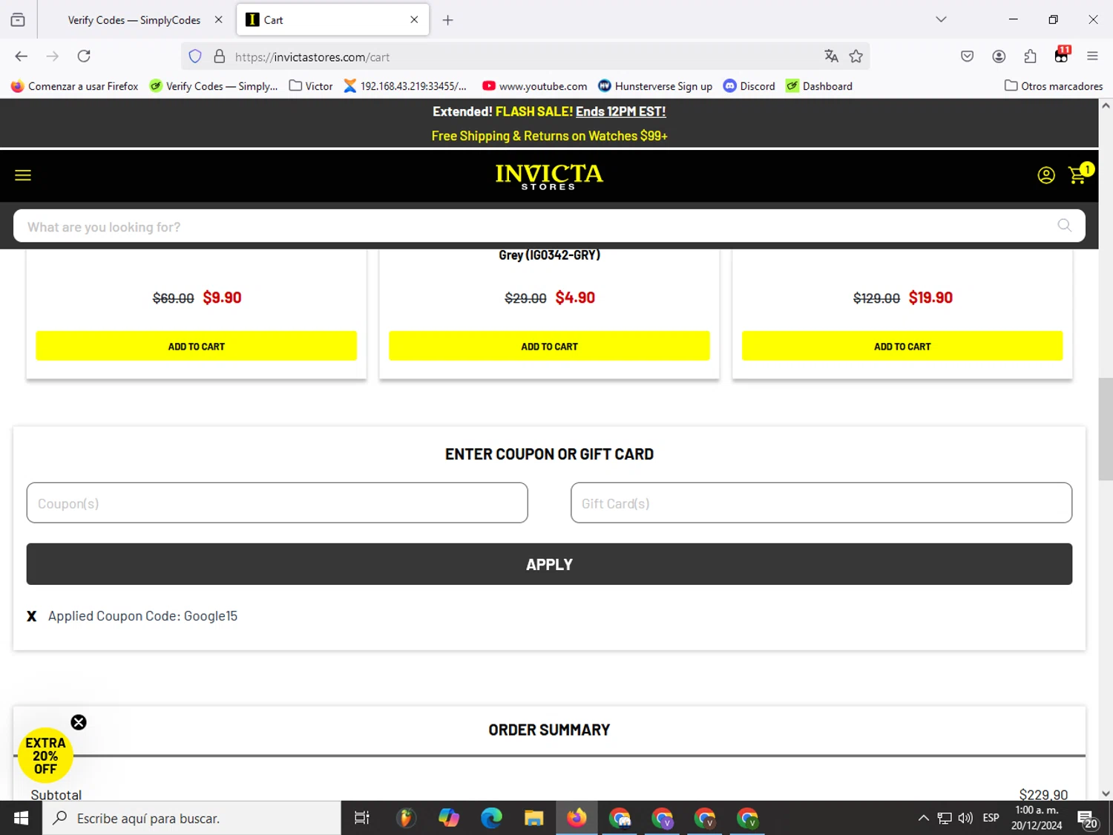Open the Victor bookmarks folder
This screenshot has height=835, width=1113.
pyautogui.click(x=311, y=86)
